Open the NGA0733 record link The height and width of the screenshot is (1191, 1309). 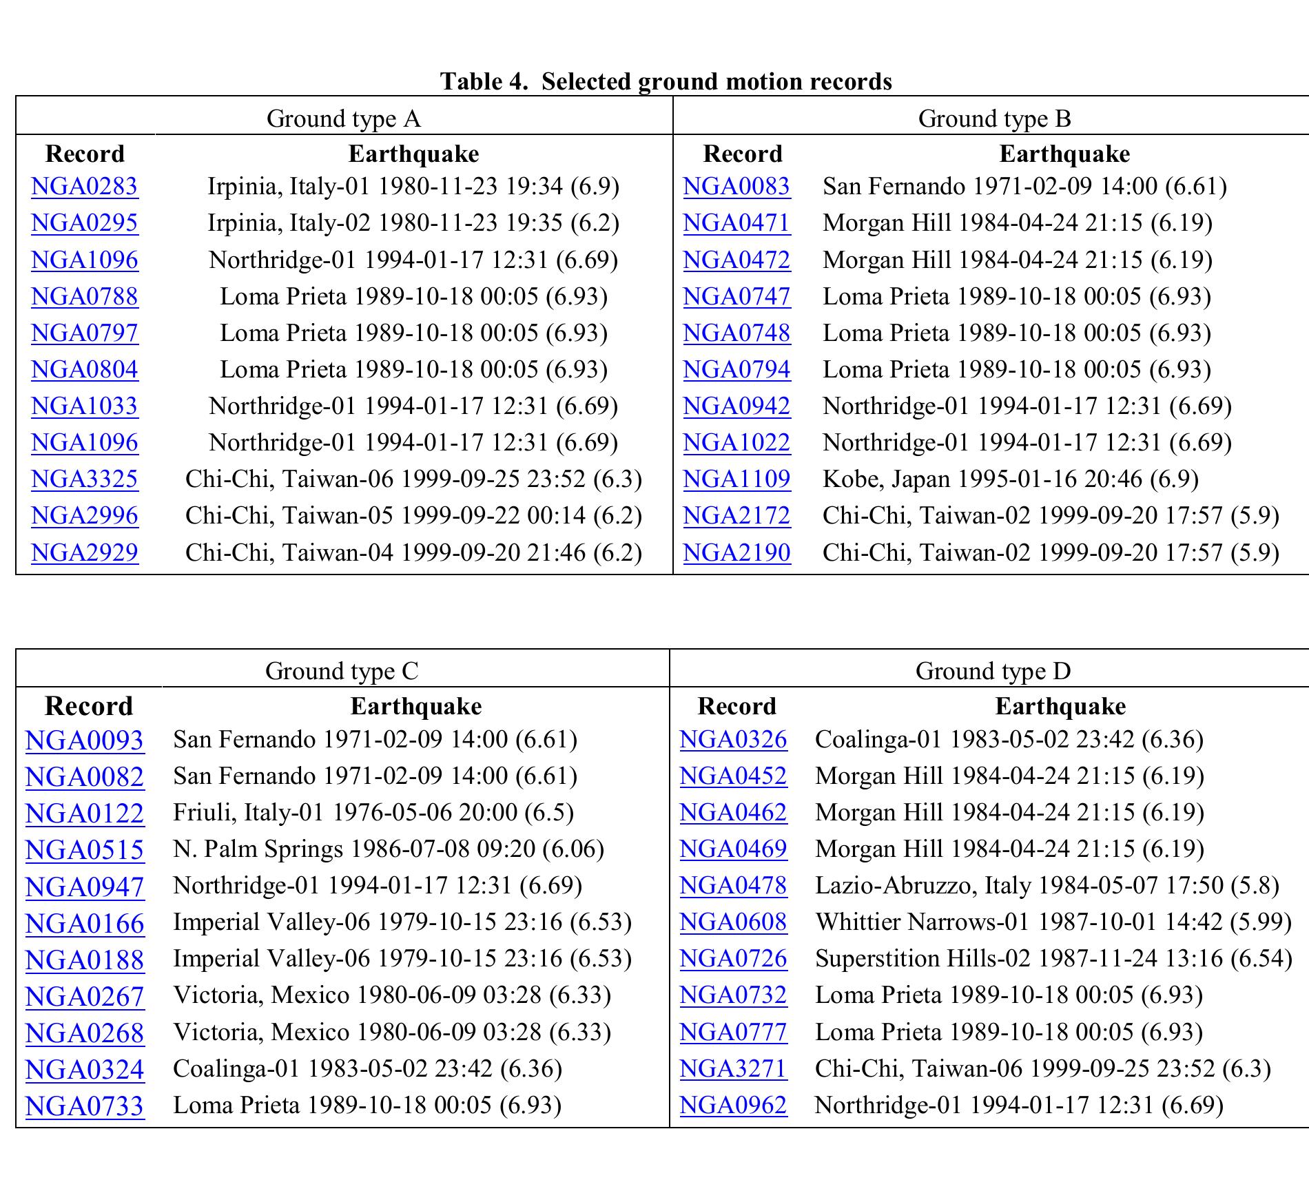pos(85,1106)
